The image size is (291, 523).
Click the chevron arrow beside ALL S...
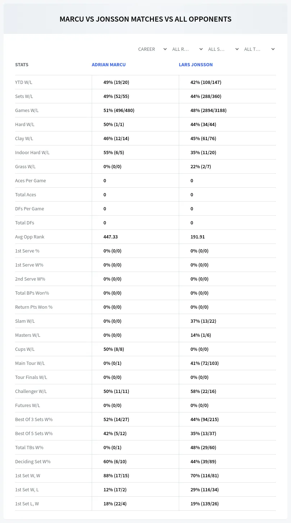(x=237, y=49)
